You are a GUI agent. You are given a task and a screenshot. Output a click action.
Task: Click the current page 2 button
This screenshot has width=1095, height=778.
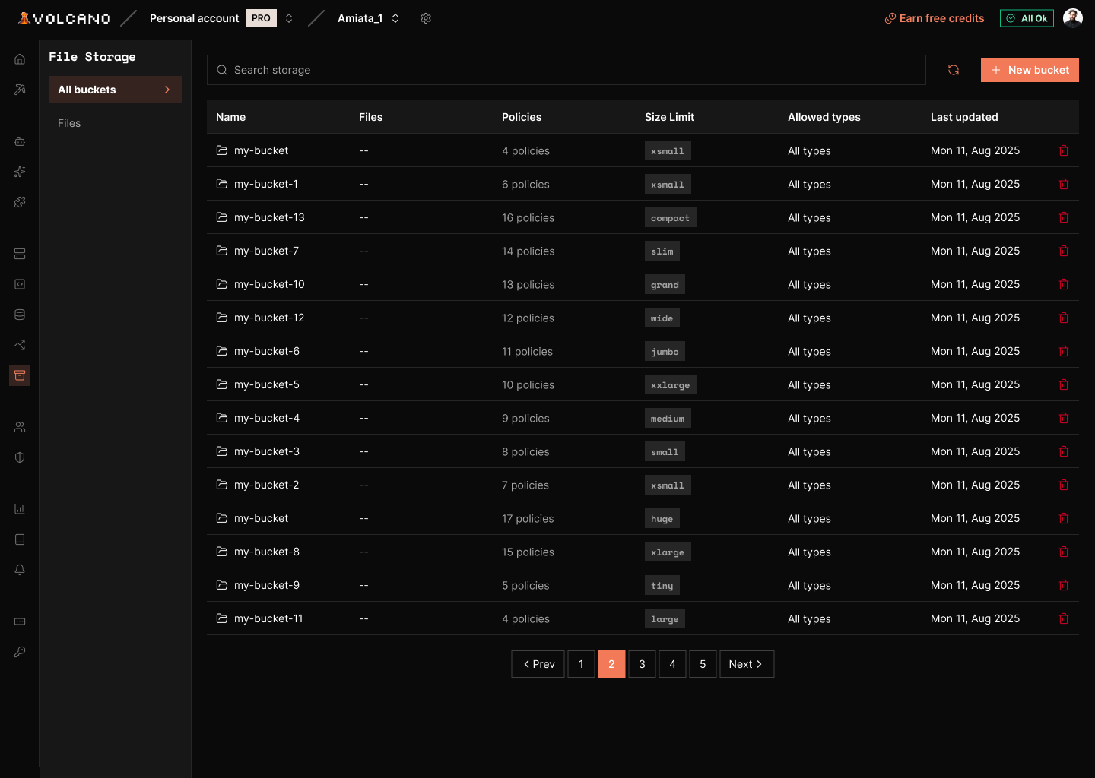(x=611, y=664)
